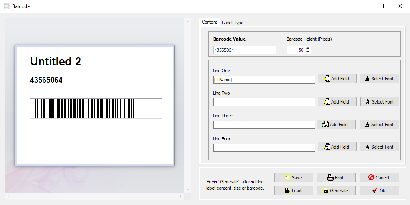Click the Generate button icon
Image resolution: width=410 pixels, height=205 pixels.
tap(326, 191)
